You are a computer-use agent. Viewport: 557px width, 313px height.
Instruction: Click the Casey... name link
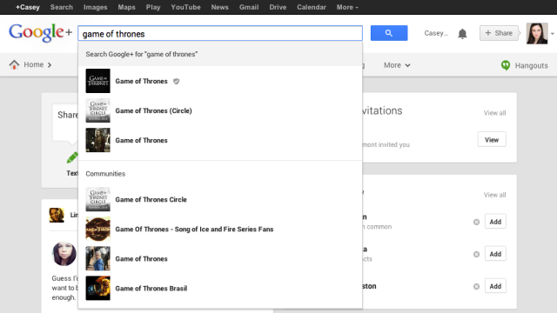(x=436, y=33)
